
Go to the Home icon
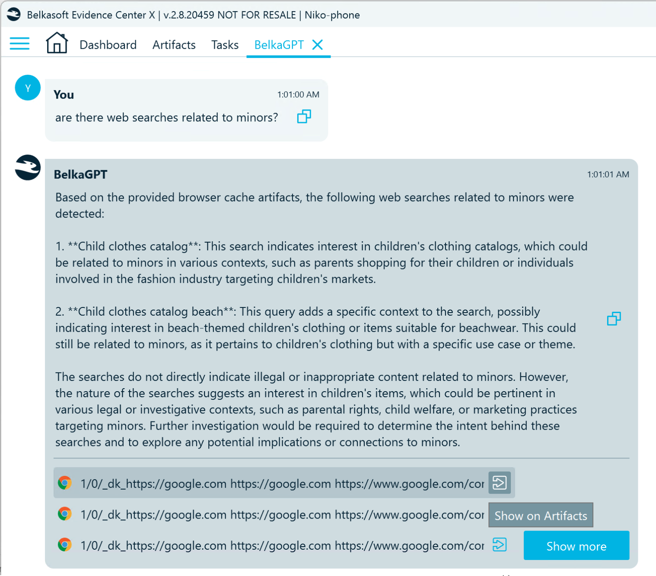coord(57,43)
